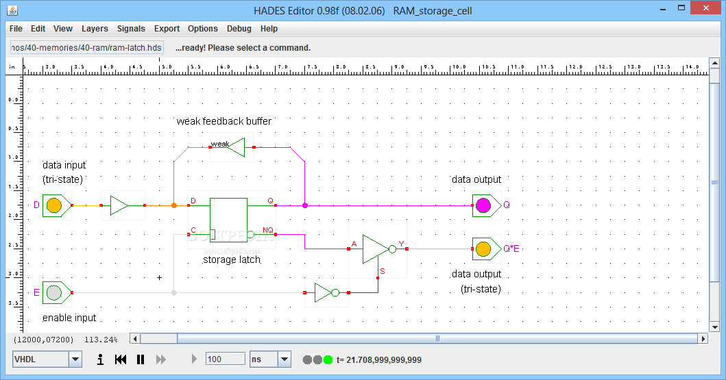Pause the running simulation
The width and height of the screenshot is (726, 380).
[141, 359]
